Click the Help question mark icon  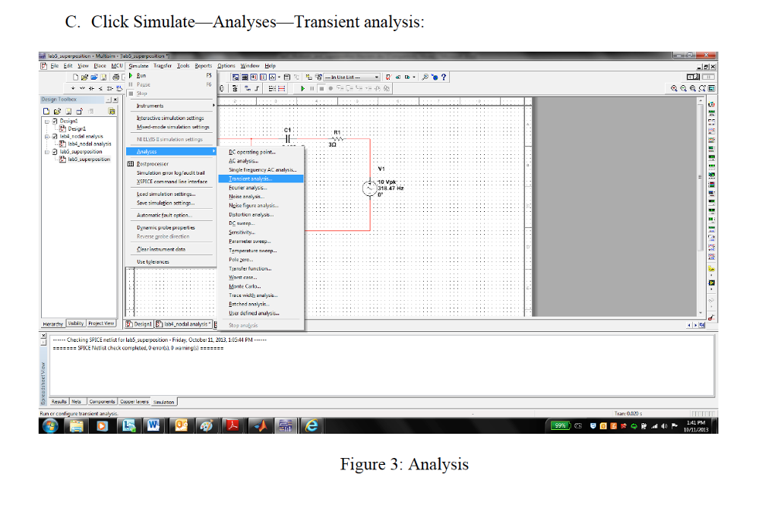pos(444,77)
